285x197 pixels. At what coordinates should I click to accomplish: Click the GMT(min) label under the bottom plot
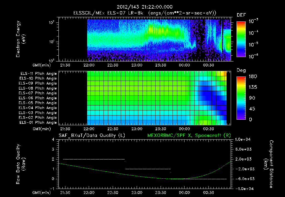41,193
